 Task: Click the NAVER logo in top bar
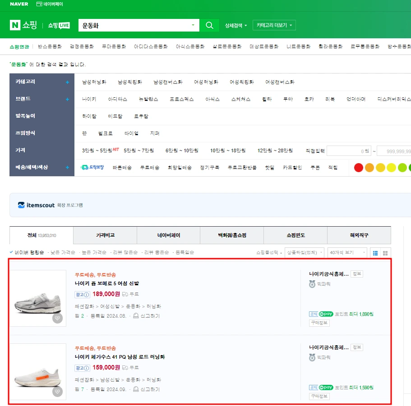19,4
